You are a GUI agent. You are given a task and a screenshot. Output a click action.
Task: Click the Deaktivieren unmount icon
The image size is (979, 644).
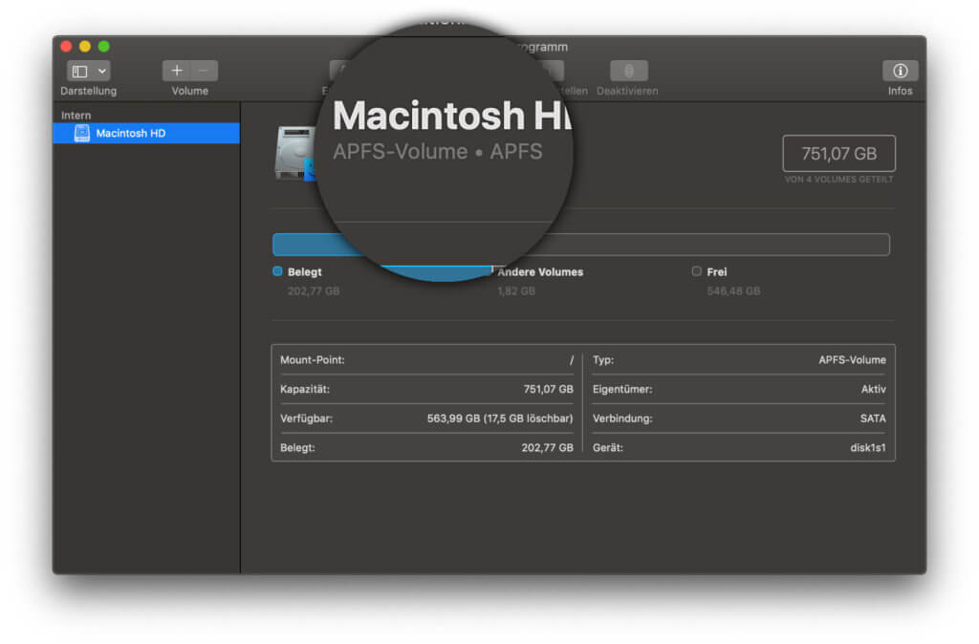pos(629,71)
